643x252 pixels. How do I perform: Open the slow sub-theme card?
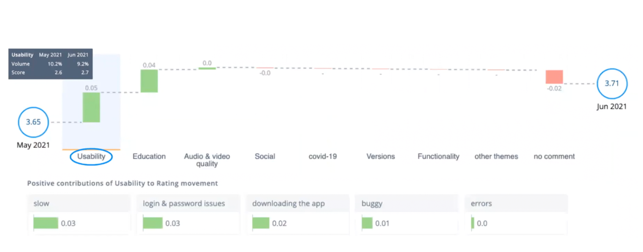click(79, 214)
